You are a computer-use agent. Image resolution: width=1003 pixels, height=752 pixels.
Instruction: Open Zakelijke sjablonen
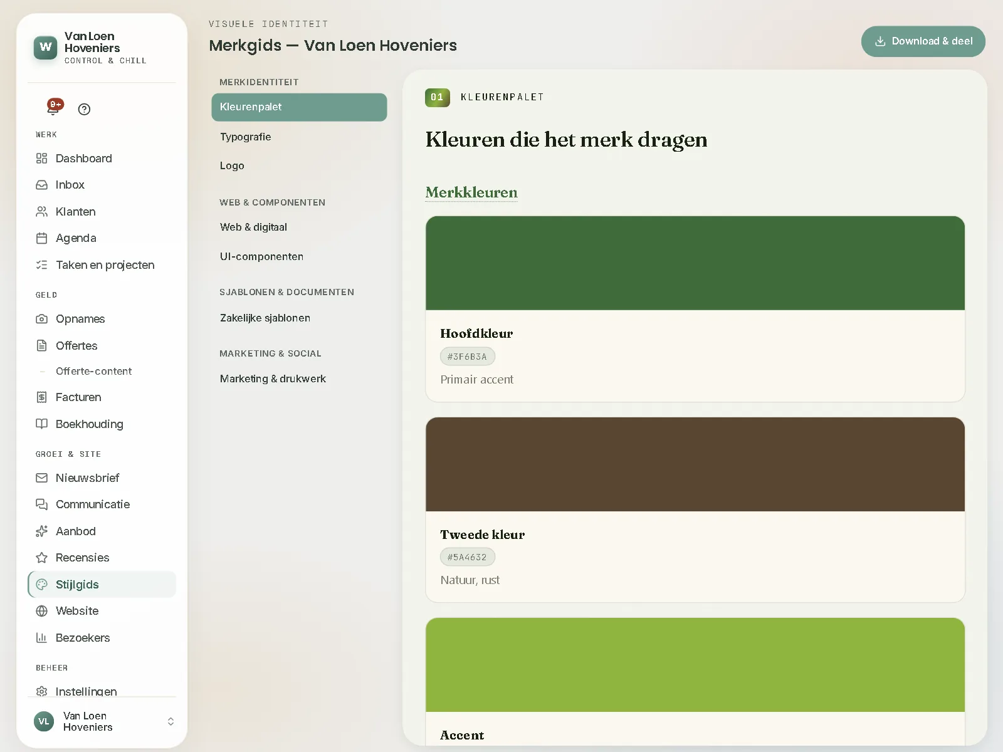point(299,318)
